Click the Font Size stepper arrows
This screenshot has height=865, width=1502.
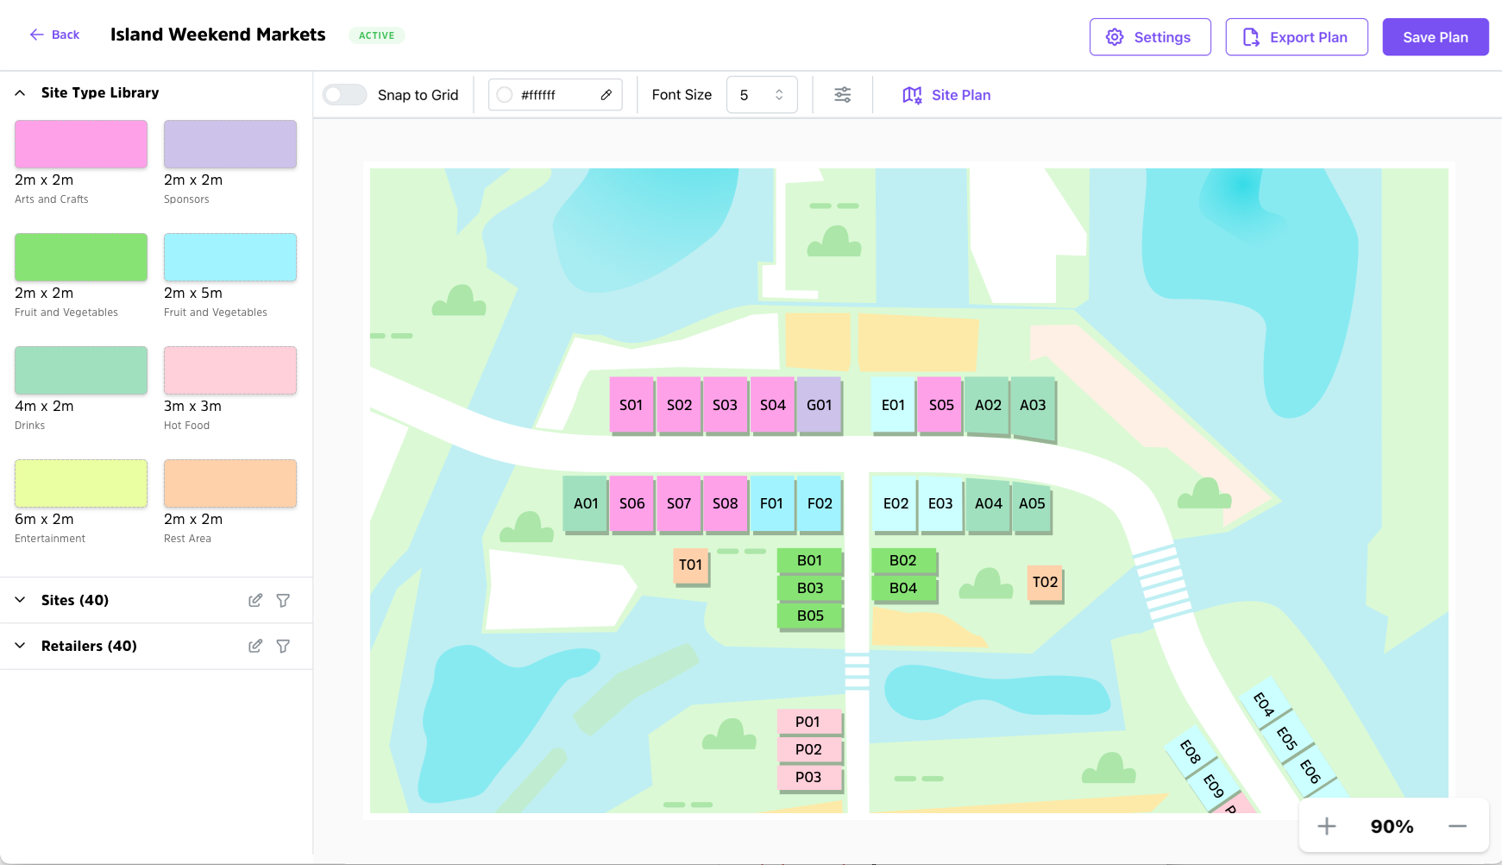779,95
